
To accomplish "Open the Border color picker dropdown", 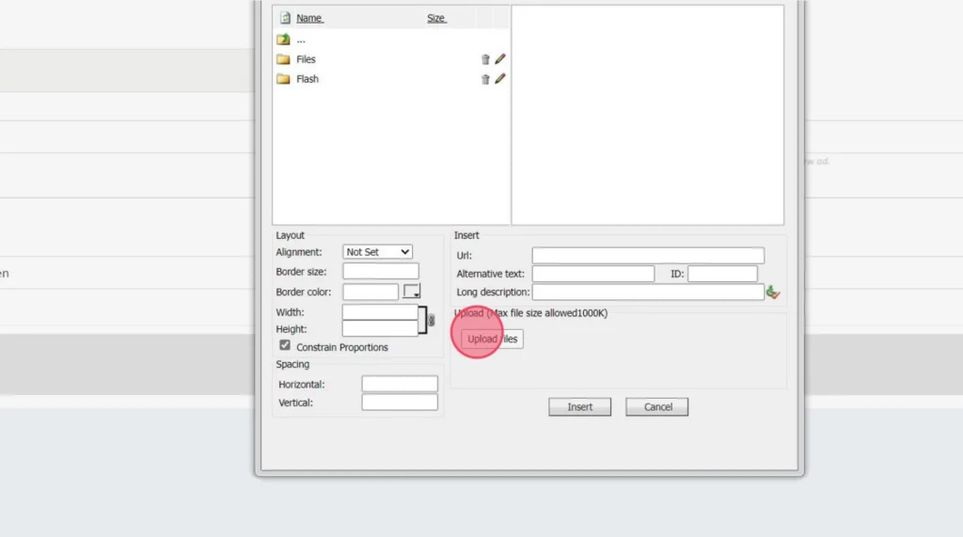I will tap(412, 292).
